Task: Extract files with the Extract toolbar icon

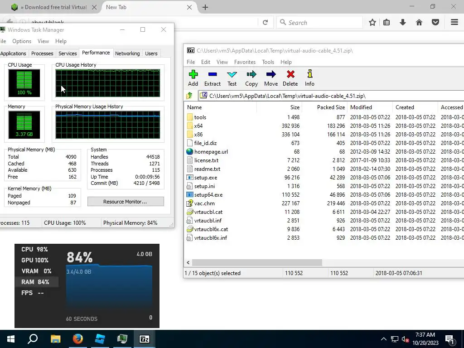Action: point(213,78)
